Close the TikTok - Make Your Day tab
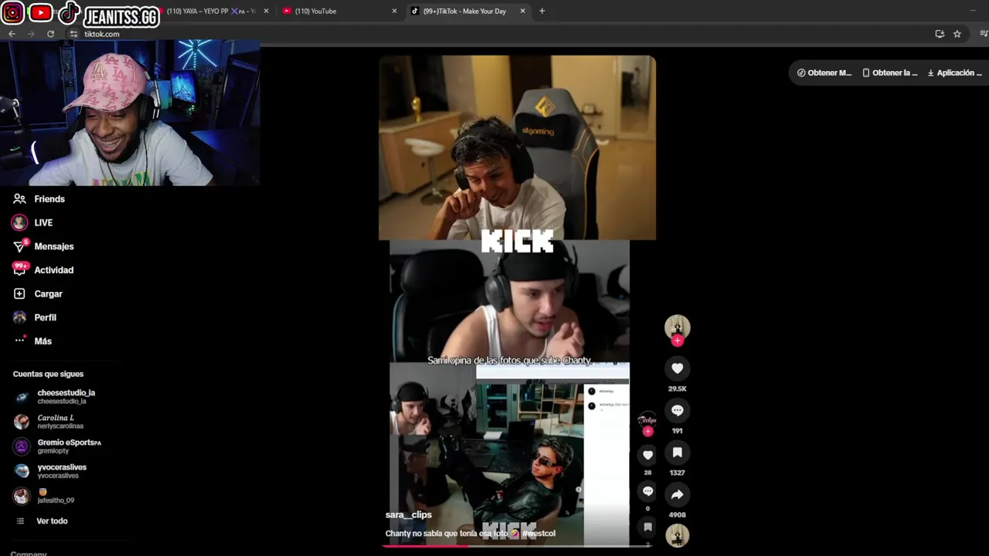 pos(523,11)
